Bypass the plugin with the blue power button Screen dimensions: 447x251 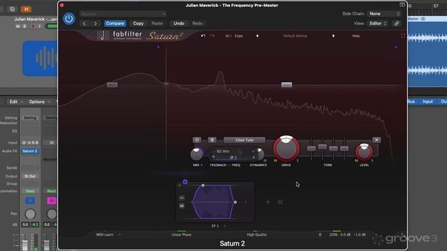point(68,19)
